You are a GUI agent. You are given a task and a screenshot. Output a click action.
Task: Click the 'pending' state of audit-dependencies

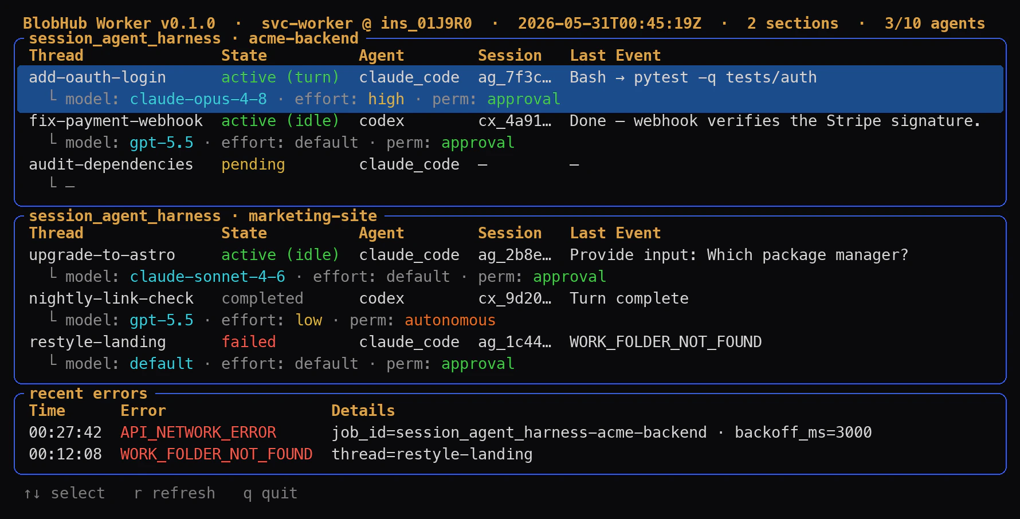coord(253,164)
